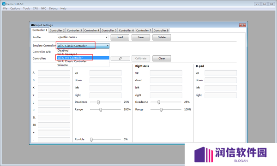Switch to the Controller 2 tab
Image resolution: width=277 pixels, height=166 pixels.
pyautogui.click(x=57, y=30)
